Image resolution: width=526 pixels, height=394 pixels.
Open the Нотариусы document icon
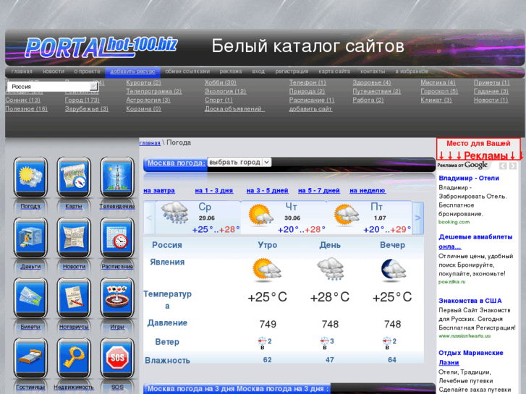coord(74,298)
